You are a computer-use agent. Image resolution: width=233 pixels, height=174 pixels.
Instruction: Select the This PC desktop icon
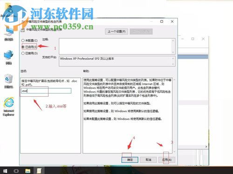pyautogui.click(x=8, y=34)
